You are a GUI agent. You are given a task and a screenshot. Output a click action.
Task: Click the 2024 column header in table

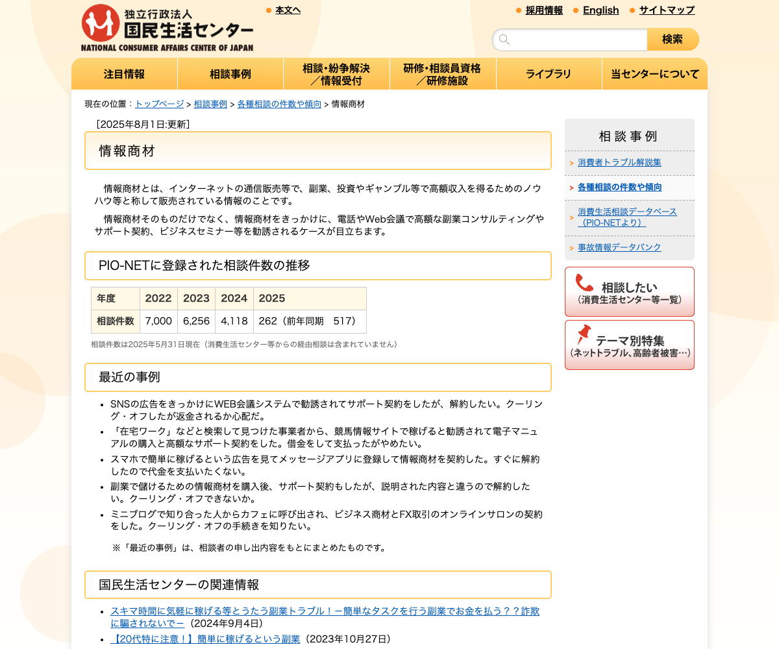(234, 299)
